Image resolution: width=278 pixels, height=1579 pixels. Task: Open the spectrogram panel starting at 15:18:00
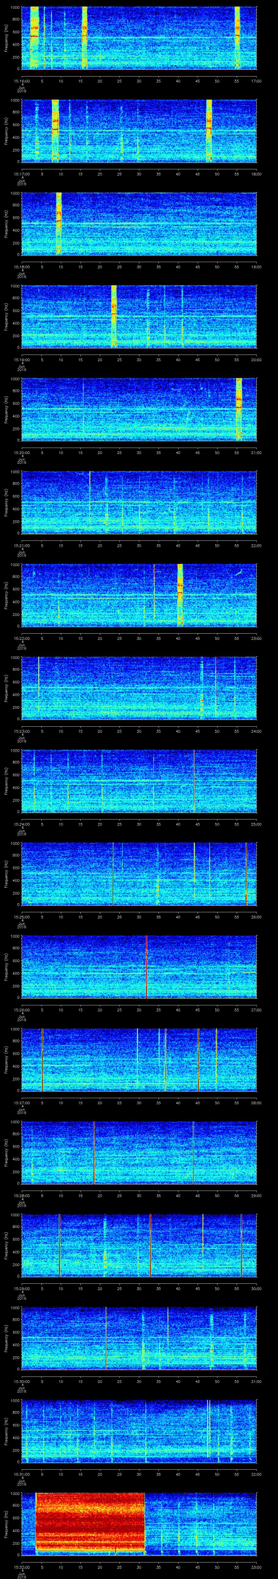(139, 223)
